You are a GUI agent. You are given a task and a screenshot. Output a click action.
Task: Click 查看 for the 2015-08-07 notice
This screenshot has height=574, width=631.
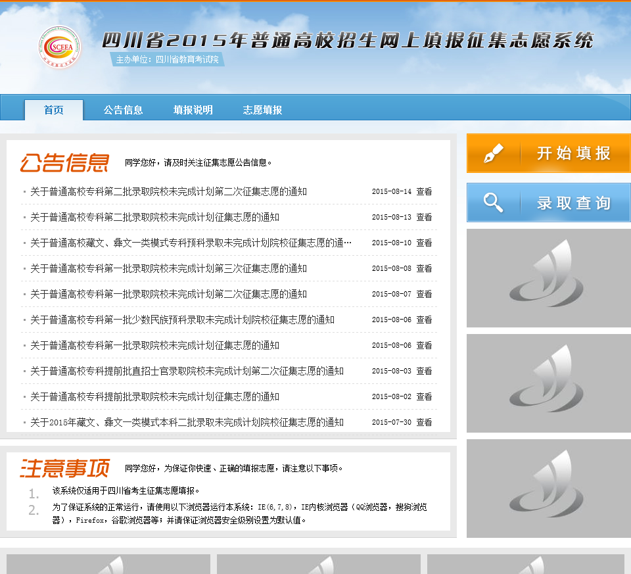tap(424, 295)
